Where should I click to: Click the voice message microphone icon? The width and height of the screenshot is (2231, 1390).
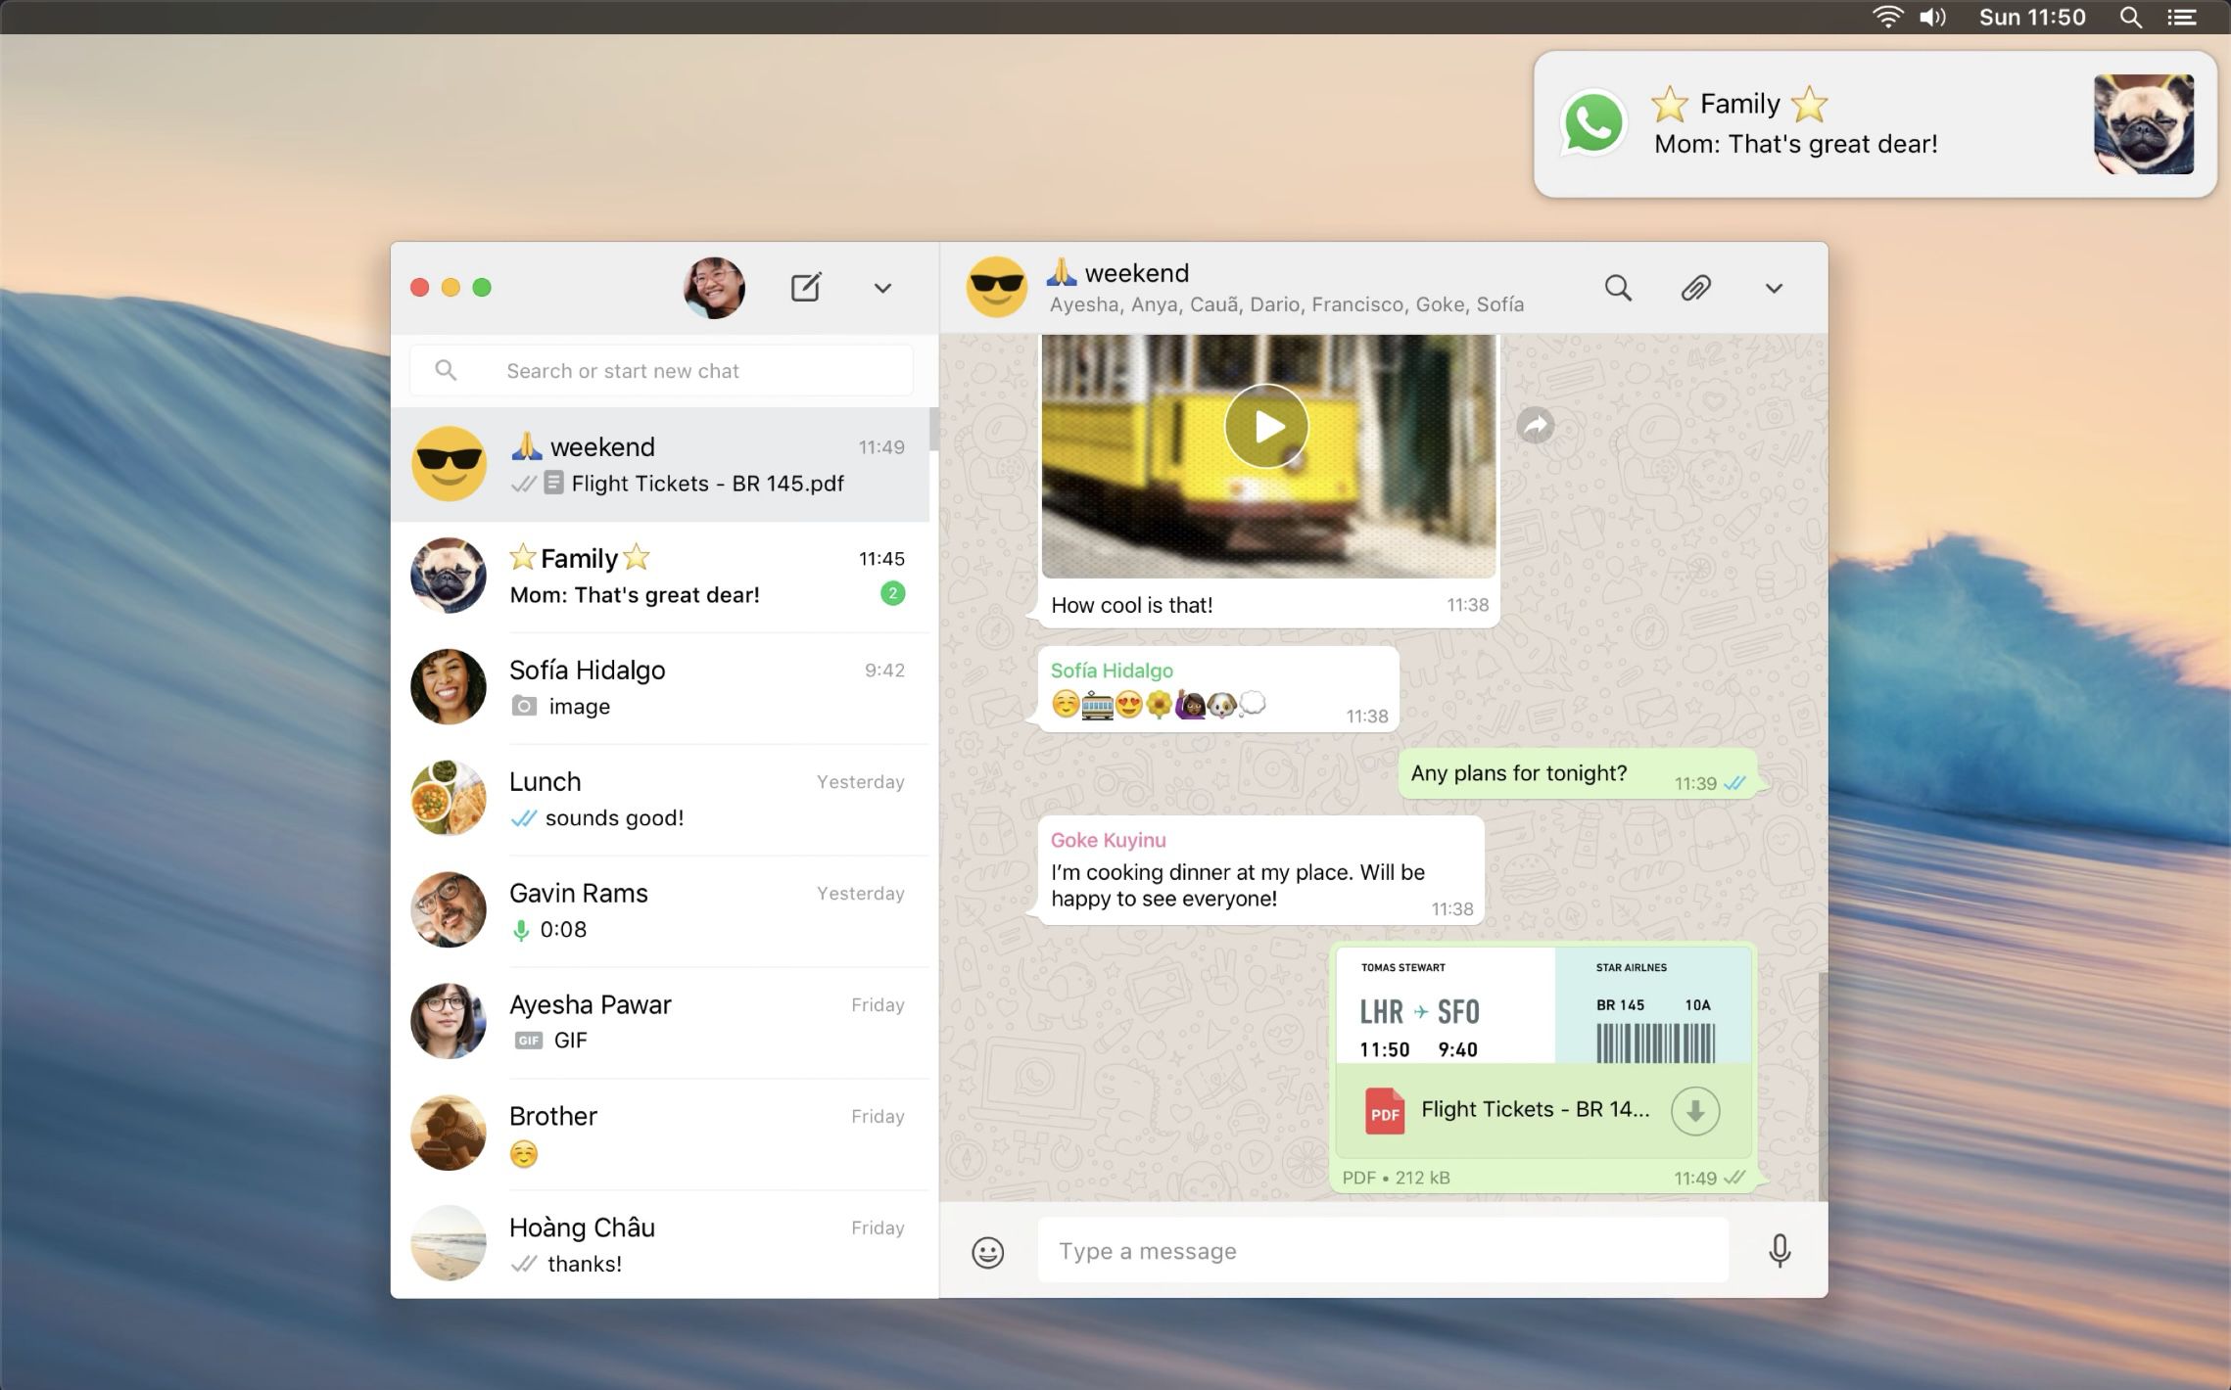coord(1780,1251)
